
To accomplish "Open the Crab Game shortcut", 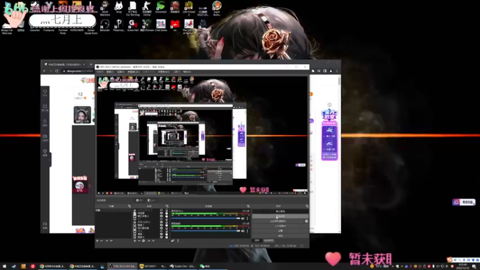I will [161, 25].
